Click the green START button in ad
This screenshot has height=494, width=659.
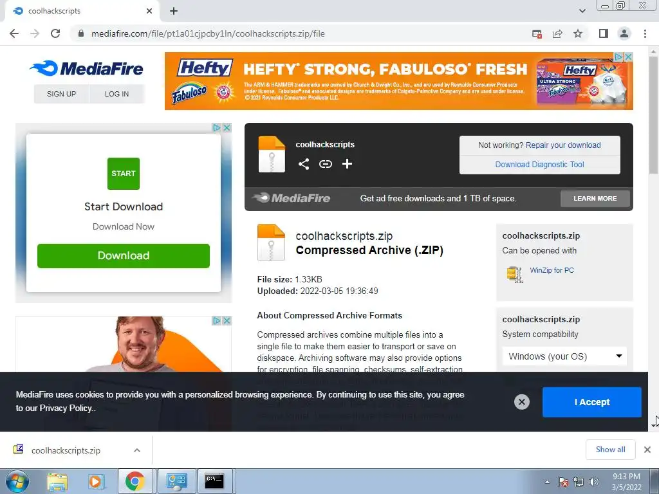[124, 174]
